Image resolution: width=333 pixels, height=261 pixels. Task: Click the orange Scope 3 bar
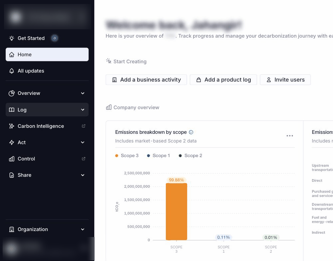coord(176,211)
